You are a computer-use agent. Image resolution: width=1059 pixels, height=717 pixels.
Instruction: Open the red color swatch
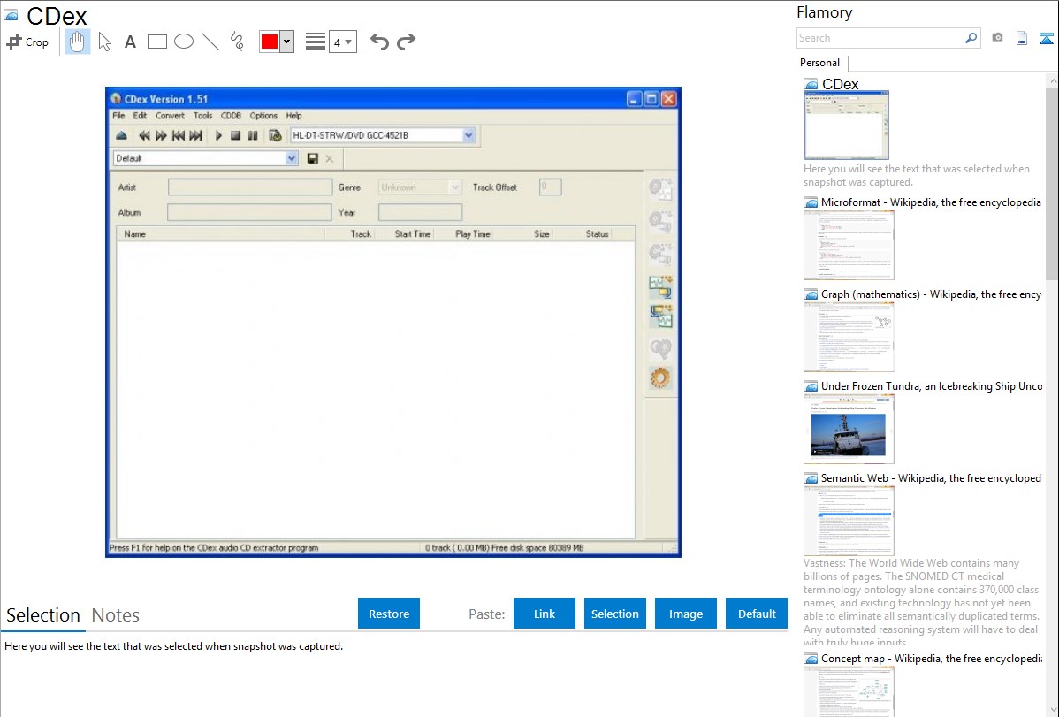click(270, 42)
